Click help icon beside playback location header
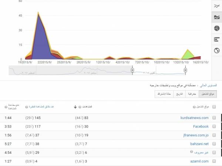The width and height of the screenshot is (222, 166). click(194, 107)
